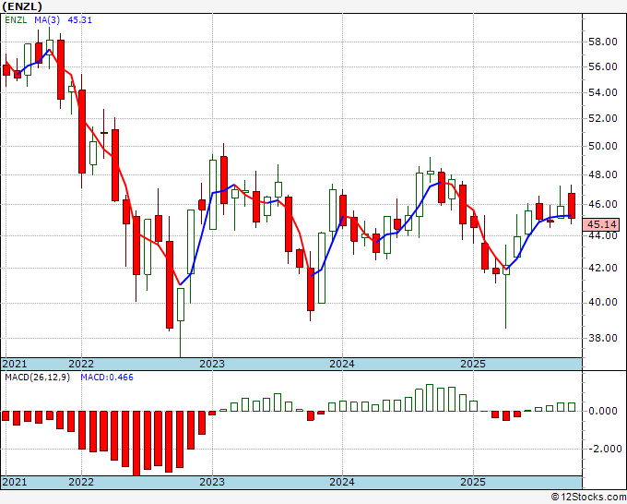Click the 58.00 price axis label

(603, 42)
